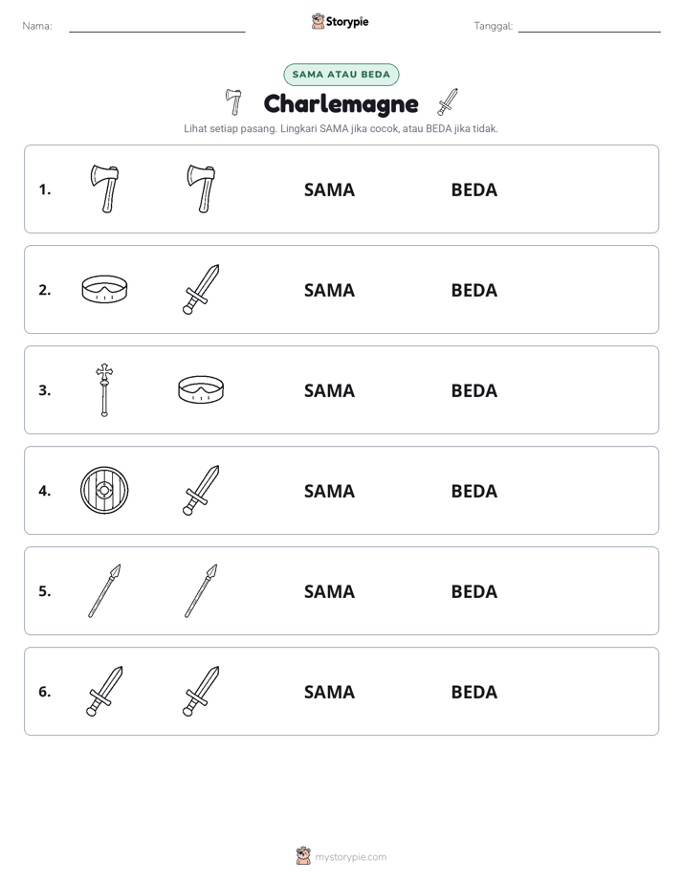Click the Storypie logo at the top
683x884 pixels.
341,21
